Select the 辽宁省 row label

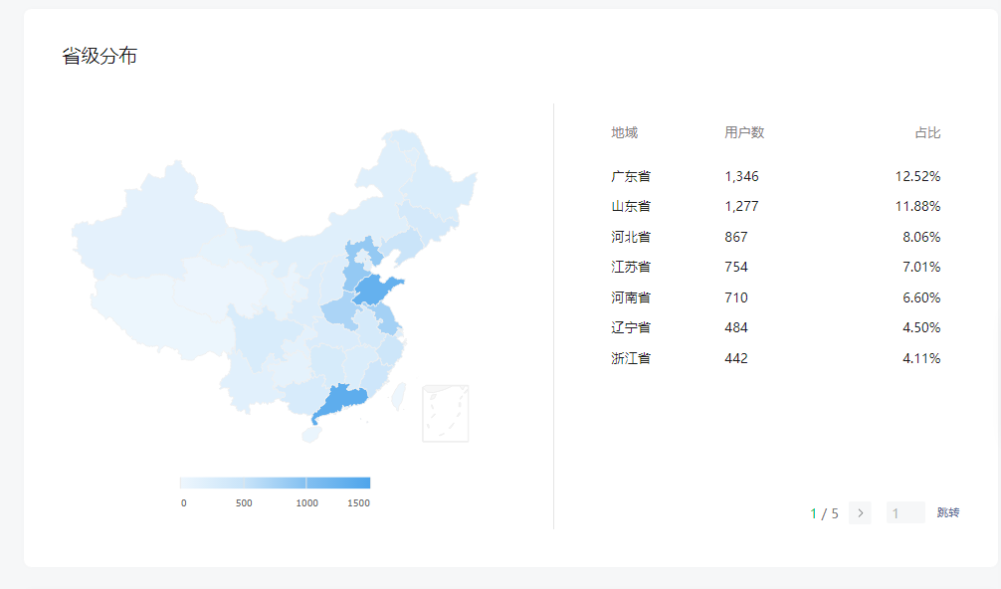631,327
